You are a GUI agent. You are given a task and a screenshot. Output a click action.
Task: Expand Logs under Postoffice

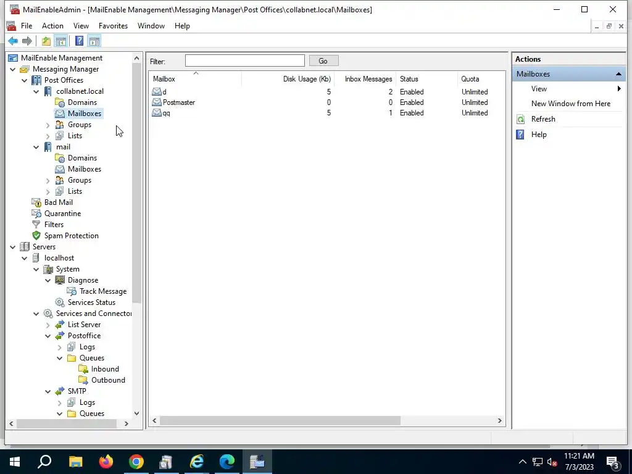point(60,347)
